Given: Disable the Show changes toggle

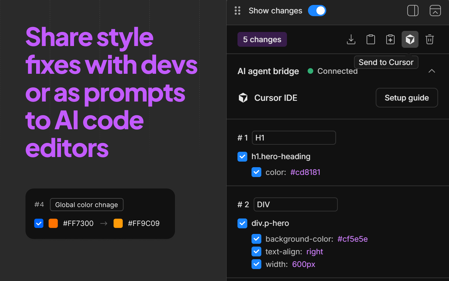Looking at the screenshot, I should (x=317, y=11).
